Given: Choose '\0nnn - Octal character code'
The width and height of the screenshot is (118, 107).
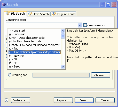Looking at the screenshot, I should [35, 38].
